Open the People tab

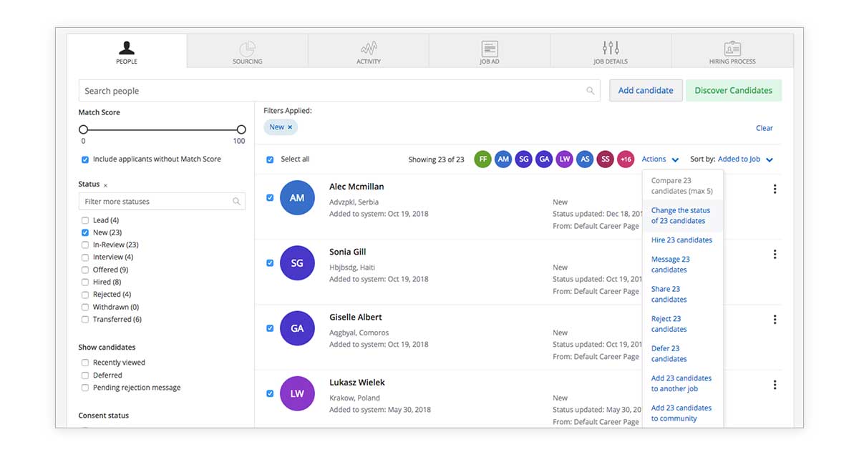(127, 51)
